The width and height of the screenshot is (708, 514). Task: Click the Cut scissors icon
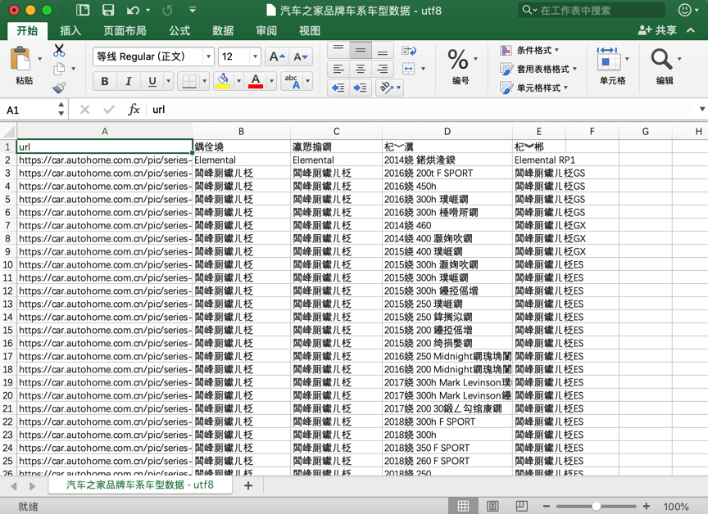tap(59, 50)
